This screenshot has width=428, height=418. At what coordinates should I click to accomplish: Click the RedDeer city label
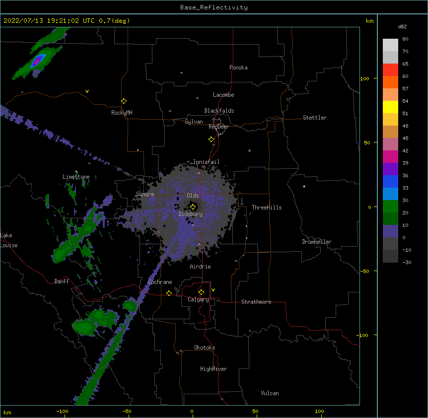(218, 127)
